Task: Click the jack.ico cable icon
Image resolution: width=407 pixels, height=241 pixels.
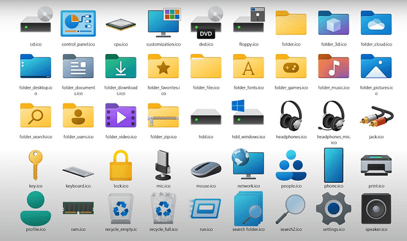Action: click(x=377, y=116)
